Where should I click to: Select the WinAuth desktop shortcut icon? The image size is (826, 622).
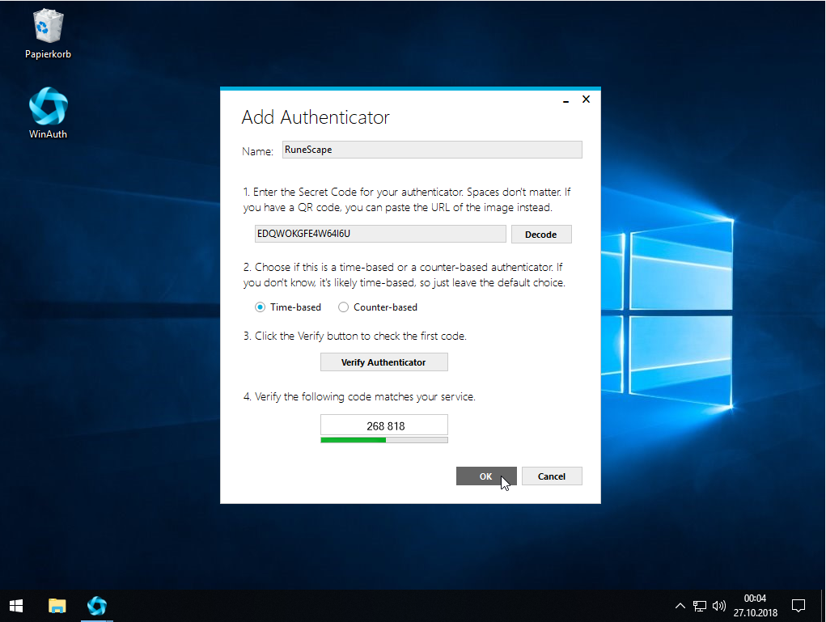(48, 108)
